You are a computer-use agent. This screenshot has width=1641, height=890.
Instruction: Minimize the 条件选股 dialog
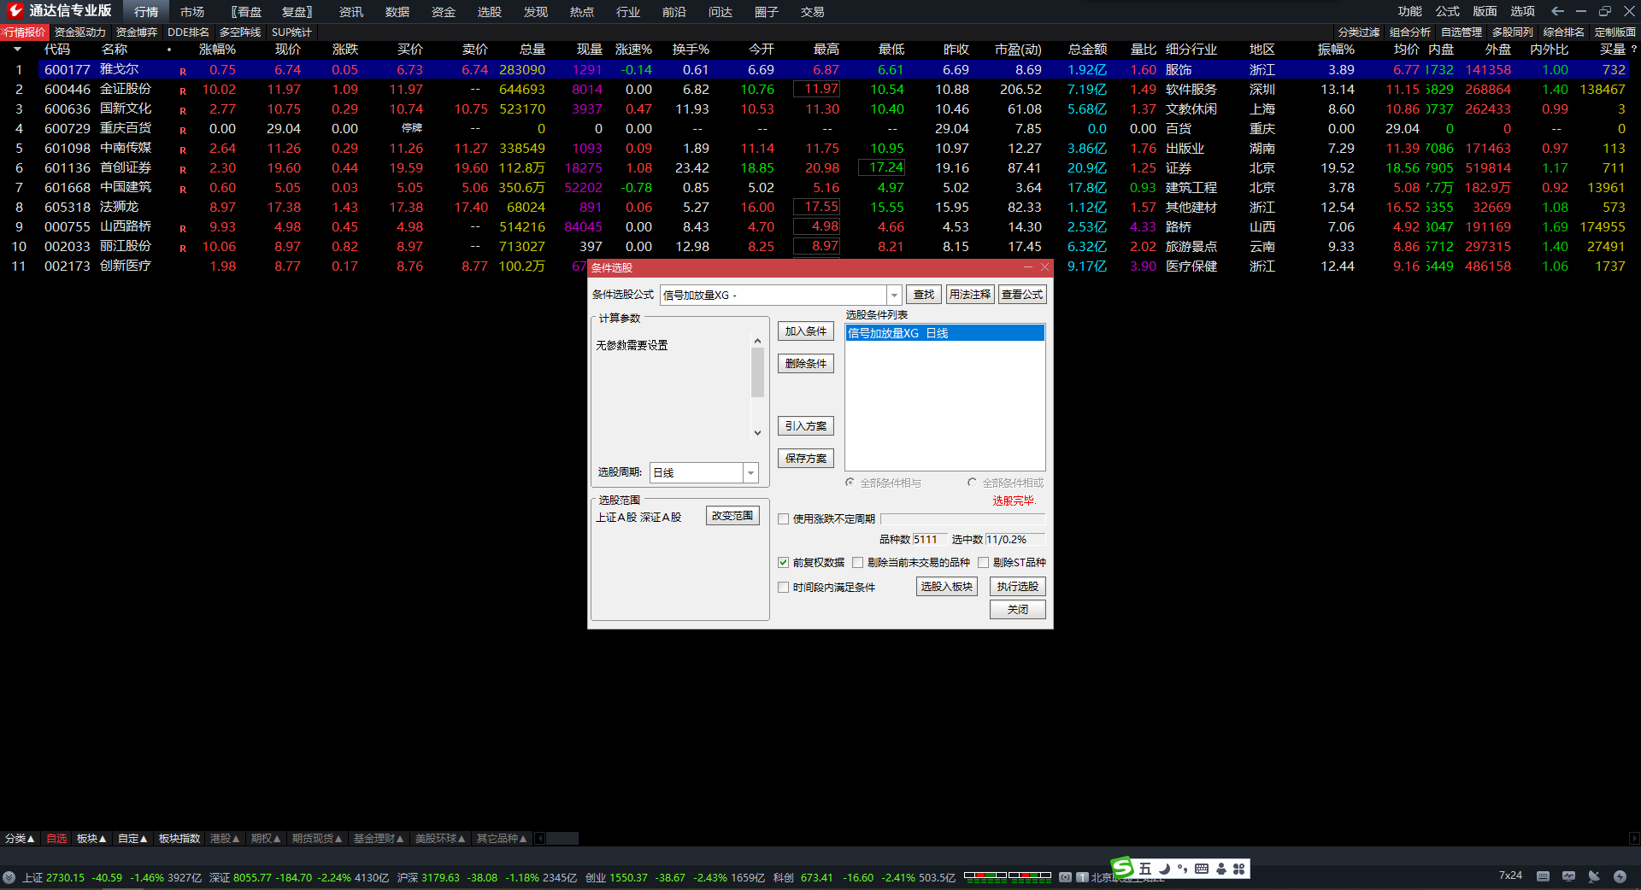[1027, 267]
